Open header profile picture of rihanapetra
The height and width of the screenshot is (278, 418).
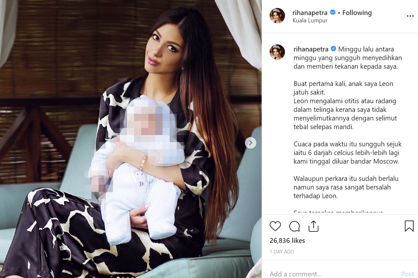277,16
